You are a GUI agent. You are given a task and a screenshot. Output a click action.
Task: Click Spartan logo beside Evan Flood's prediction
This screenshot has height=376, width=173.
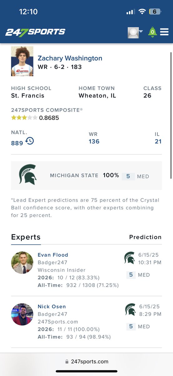(x=130, y=258)
